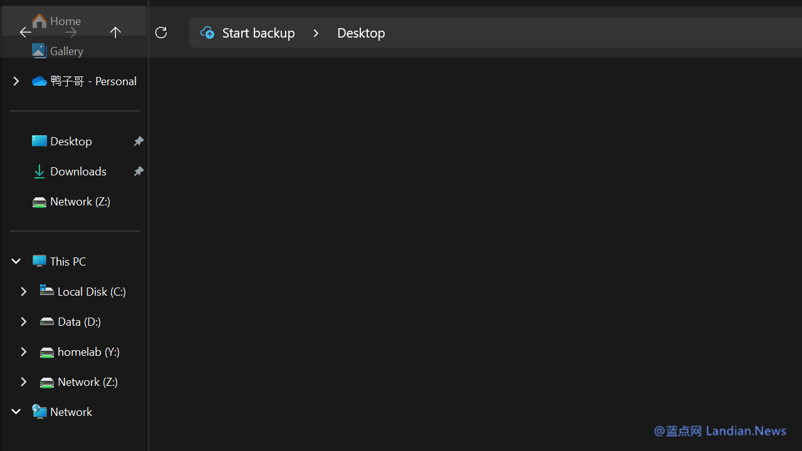The height and width of the screenshot is (451, 802).
Task: Refresh the current folder view
Action: 161,32
